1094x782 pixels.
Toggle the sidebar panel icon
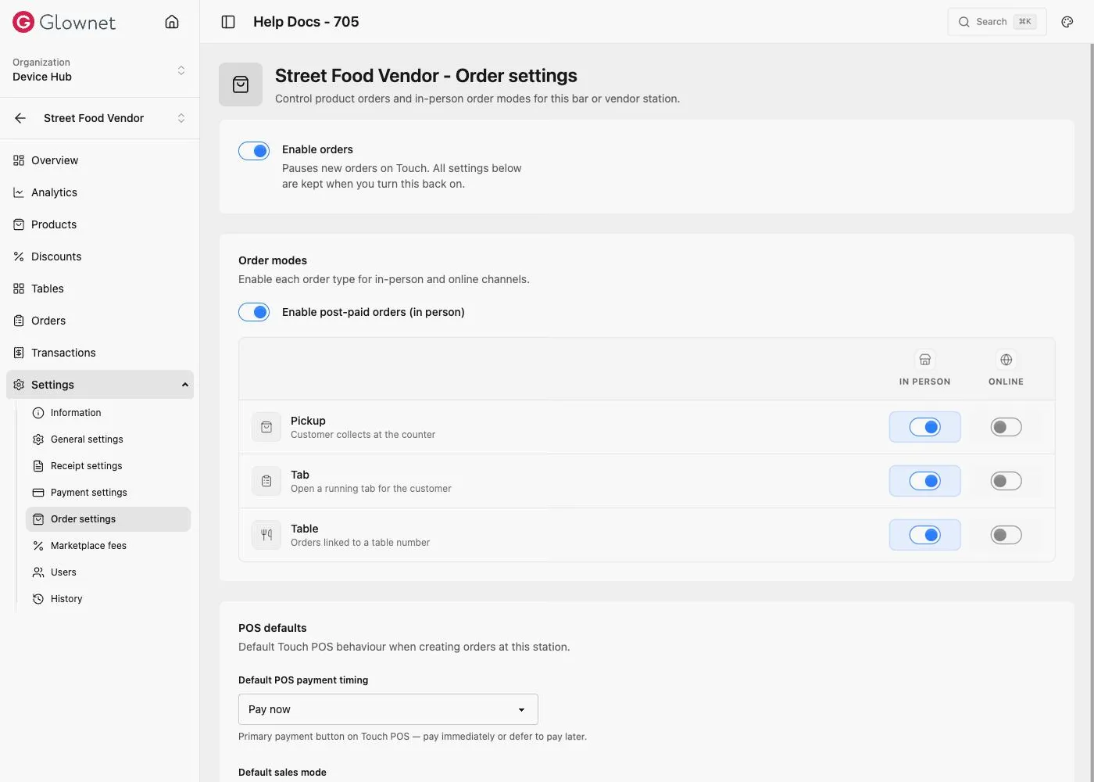[228, 22]
